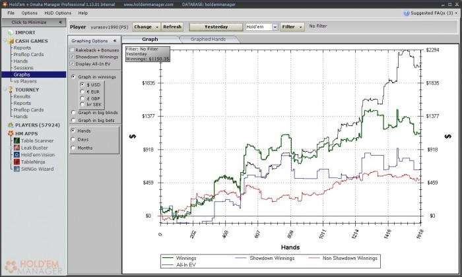Select the Graph in big blinds option
The width and height of the screenshot is (462, 277).
(73, 113)
